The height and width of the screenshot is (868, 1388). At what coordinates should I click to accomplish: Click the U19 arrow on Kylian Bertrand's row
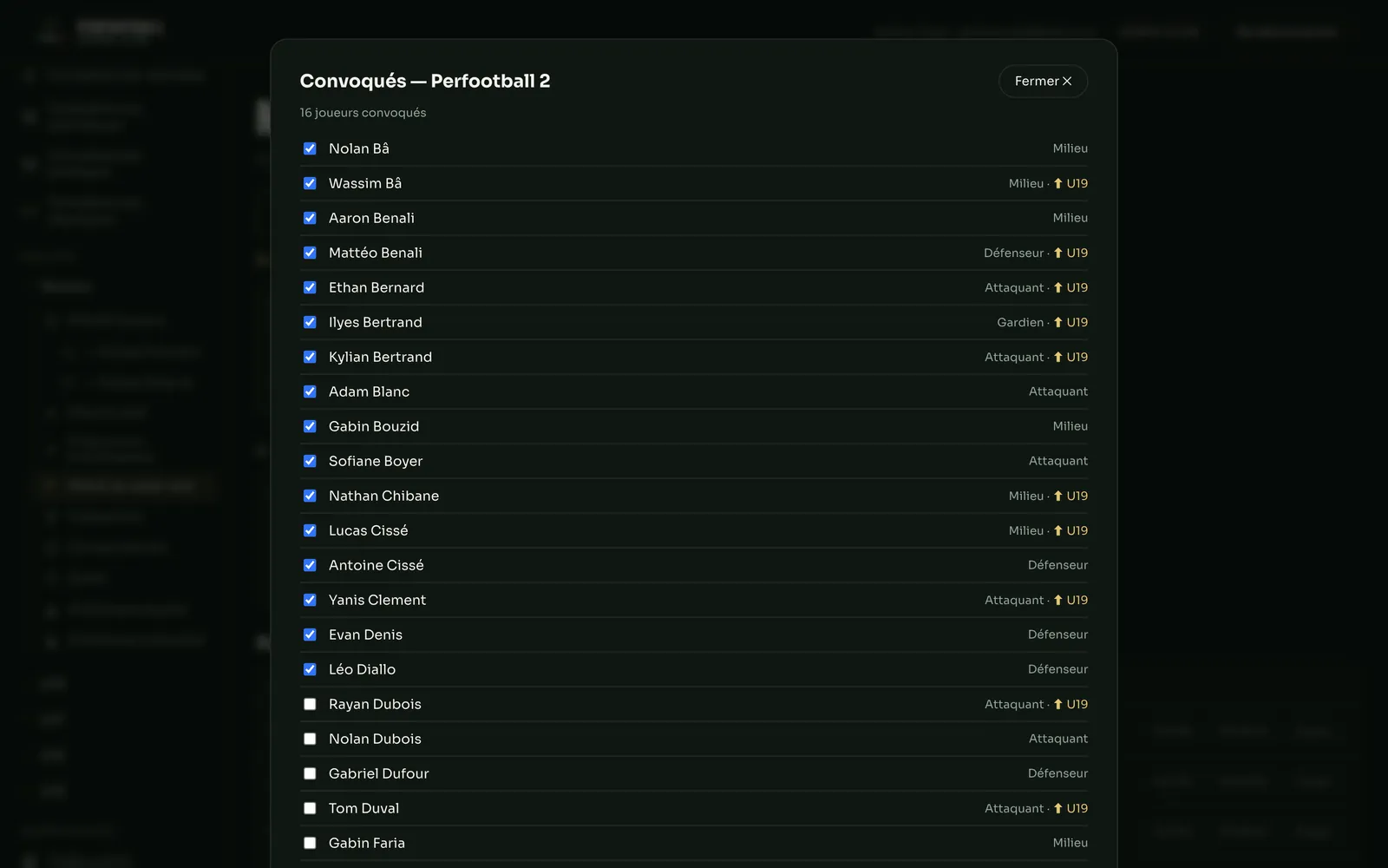[x=1057, y=357]
